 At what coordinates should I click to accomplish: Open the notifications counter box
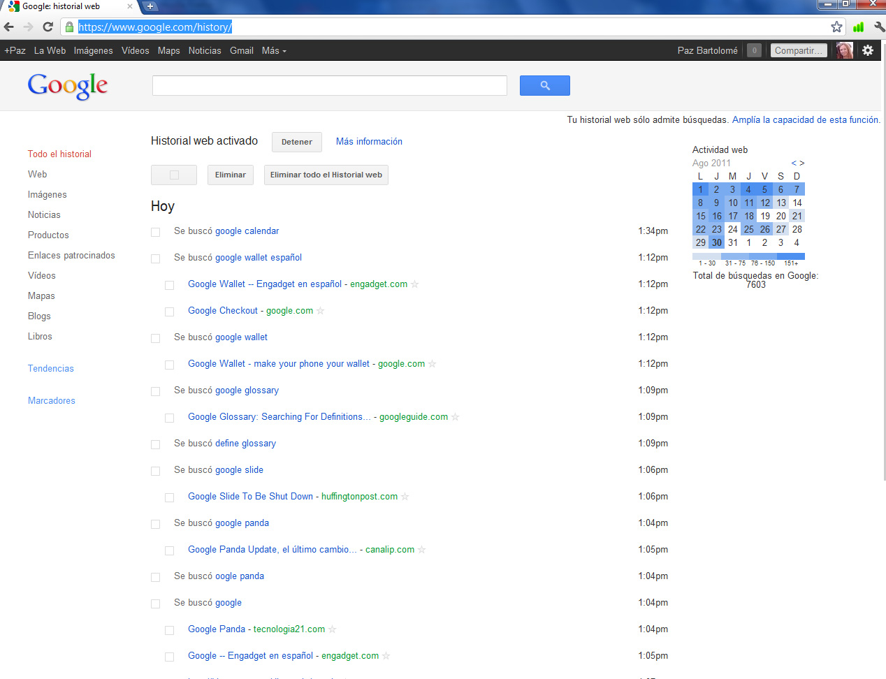click(754, 50)
